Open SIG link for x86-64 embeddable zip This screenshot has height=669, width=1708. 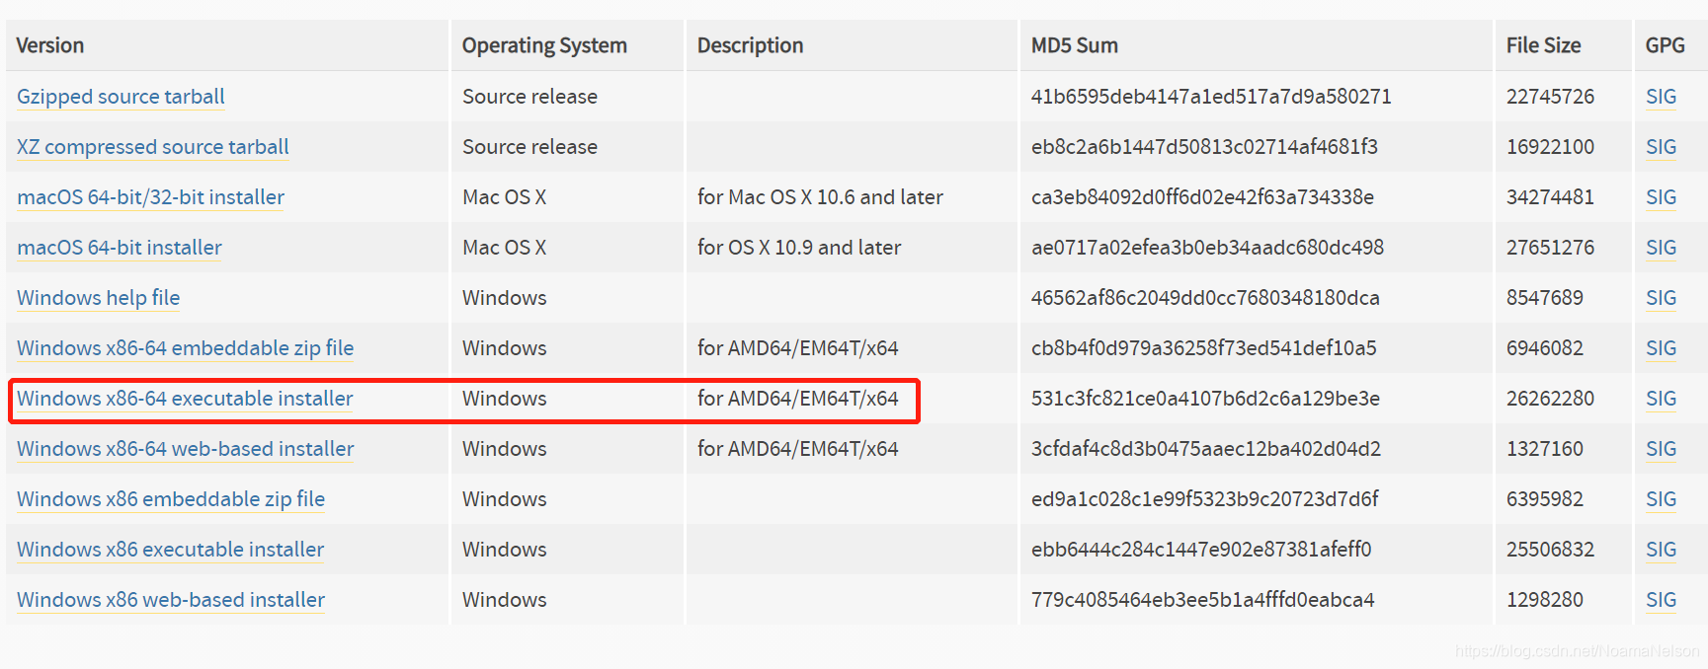(x=1662, y=348)
